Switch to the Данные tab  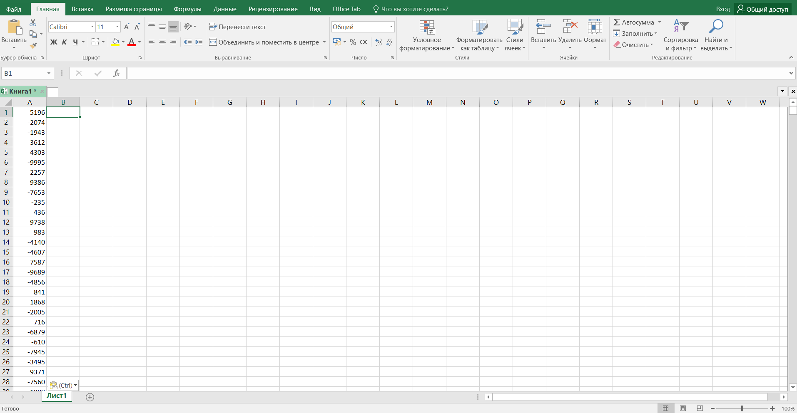click(x=225, y=9)
